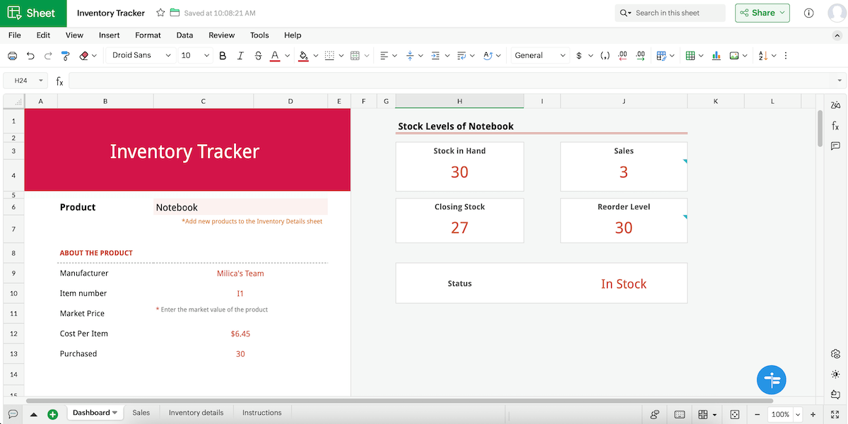
Task: Apply strikethrough formatting
Action: point(257,55)
